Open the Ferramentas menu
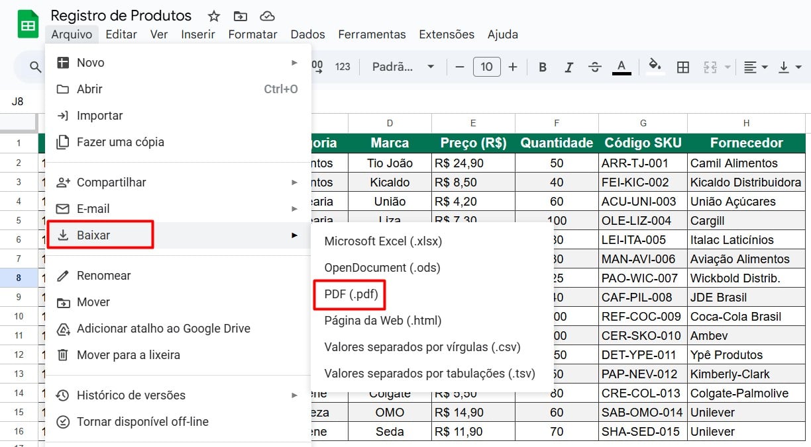 click(x=372, y=34)
